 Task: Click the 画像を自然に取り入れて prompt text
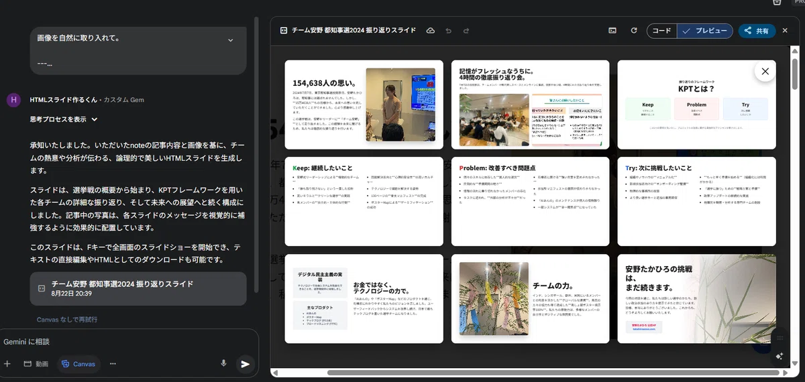(x=78, y=38)
